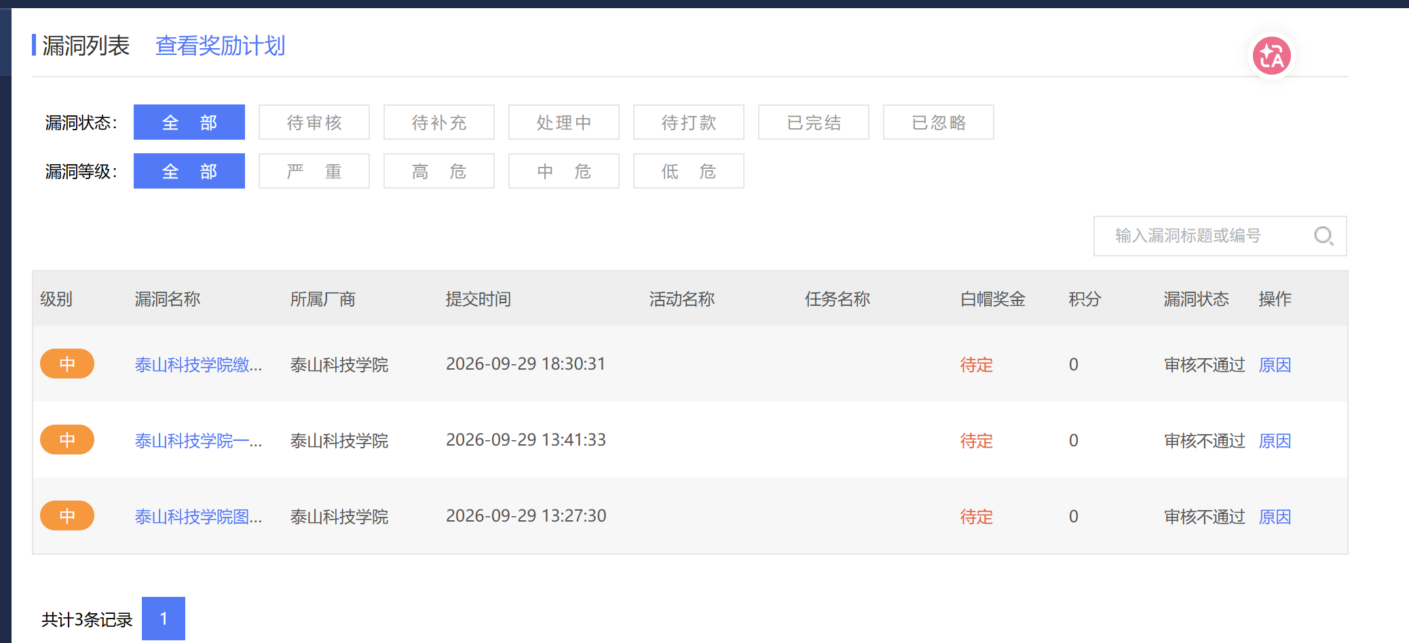Click 待定 bounty in 18:30:31 row
Image resolution: width=1409 pixels, height=643 pixels.
[x=977, y=365]
